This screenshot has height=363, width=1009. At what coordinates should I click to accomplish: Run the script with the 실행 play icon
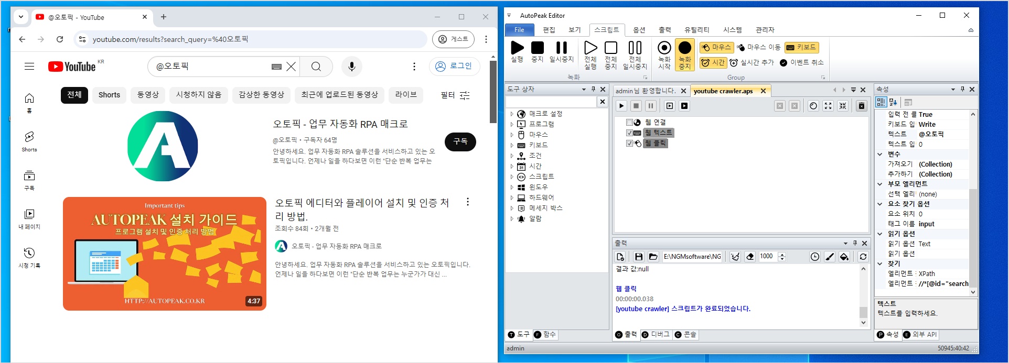(517, 51)
